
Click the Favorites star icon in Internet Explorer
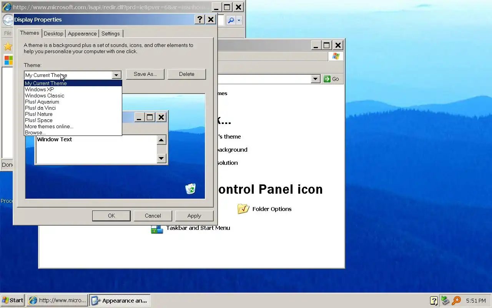[7, 47]
